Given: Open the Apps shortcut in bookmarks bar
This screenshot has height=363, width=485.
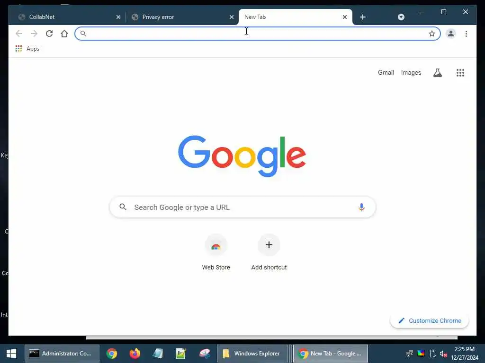Looking at the screenshot, I should click(27, 49).
